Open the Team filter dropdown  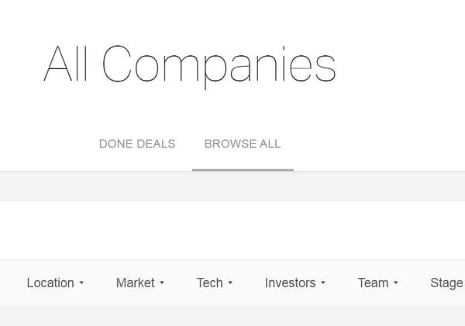[x=377, y=283]
